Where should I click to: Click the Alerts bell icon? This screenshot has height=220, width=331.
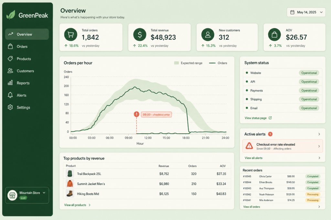click(x=10, y=95)
